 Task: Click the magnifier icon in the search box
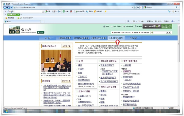tap(176, 7)
